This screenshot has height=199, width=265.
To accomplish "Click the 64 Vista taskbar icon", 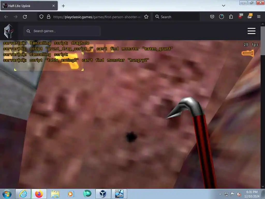I will pos(119,194).
